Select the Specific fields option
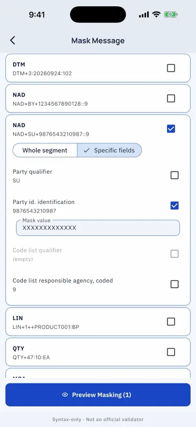Image resolution: width=196 pixels, height=427 pixels. pyautogui.click(x=110, y=150)
